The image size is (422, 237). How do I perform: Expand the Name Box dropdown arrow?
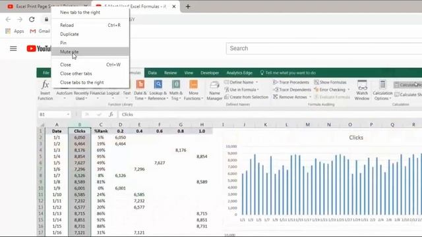pyautogui.click(x=68, y=115)
